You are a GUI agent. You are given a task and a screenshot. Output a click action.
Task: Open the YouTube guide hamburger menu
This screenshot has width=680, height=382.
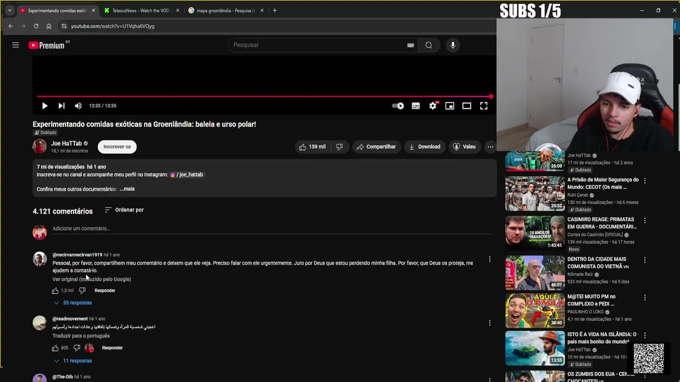15,45
